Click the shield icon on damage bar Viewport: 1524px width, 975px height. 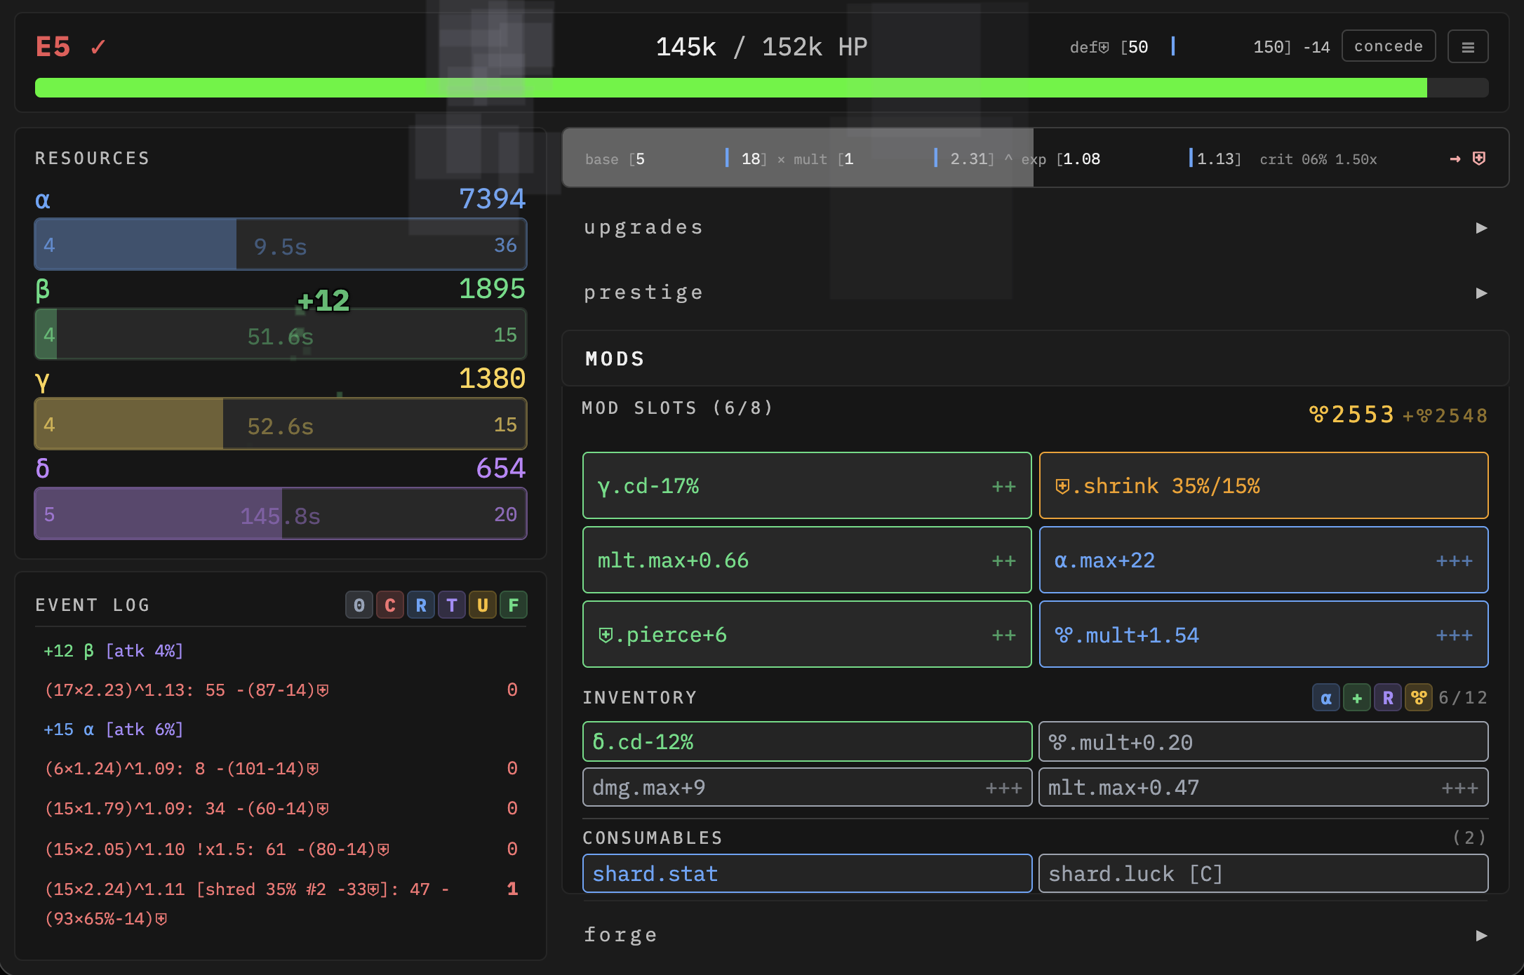click(1478, 159)
